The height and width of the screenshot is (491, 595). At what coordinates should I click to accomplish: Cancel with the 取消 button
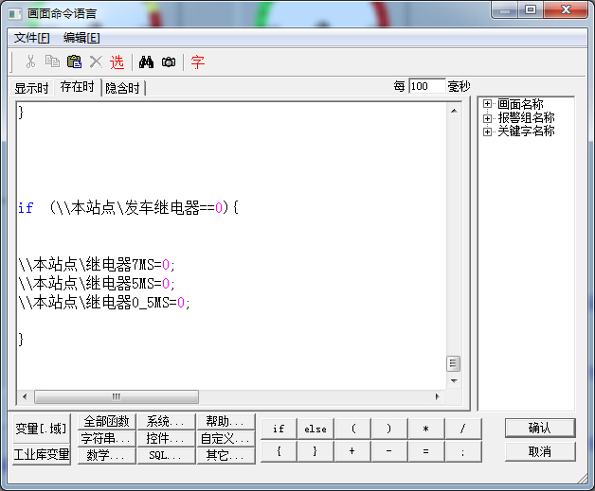(x=540, y=451)
